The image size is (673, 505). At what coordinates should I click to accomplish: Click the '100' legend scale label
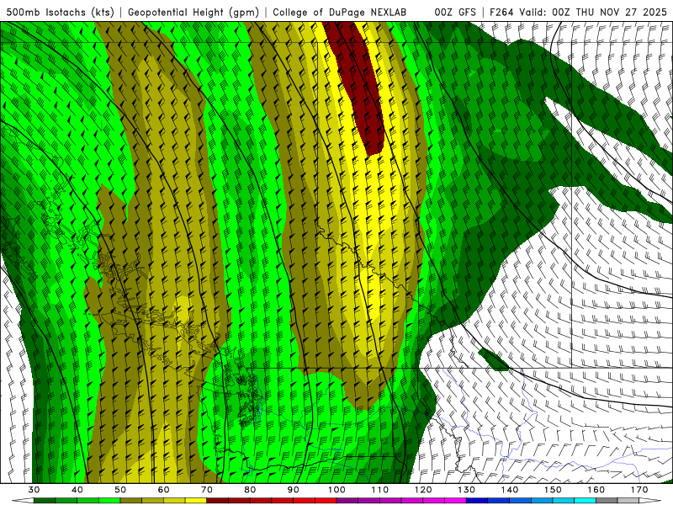(336, 490)
